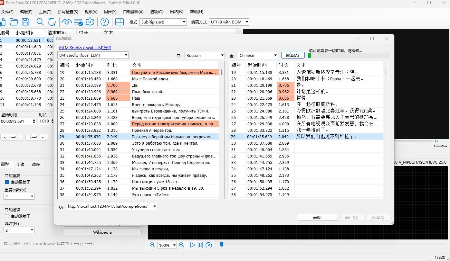Click the Url field with localhost address
Screen dimensions: 450x261
(110, 206)
